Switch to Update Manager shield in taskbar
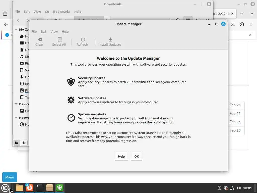This screenshot has width=257, height=193. tap(60, 188)
